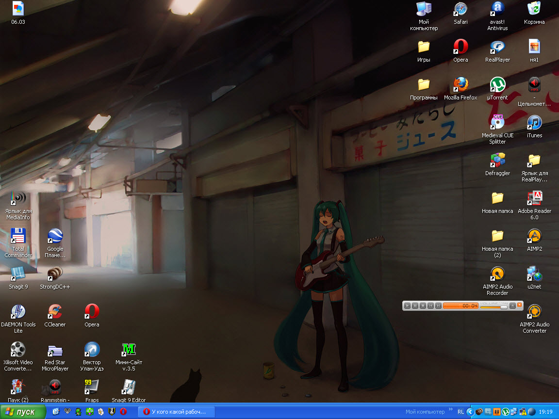
Task: Stop playback in the AIMP mini player
Action: click(423, 306)
